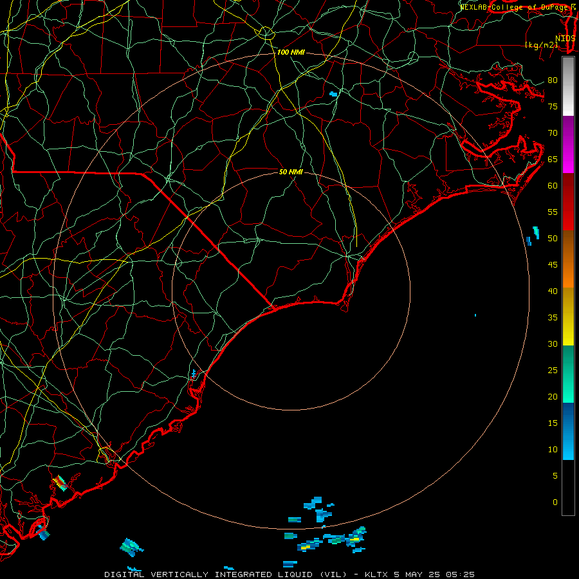The height and width of the screenshot is (579, 579).
Task: Click the NEXLAB-College of DuPage credit text
Action: (x=513, y=7)
